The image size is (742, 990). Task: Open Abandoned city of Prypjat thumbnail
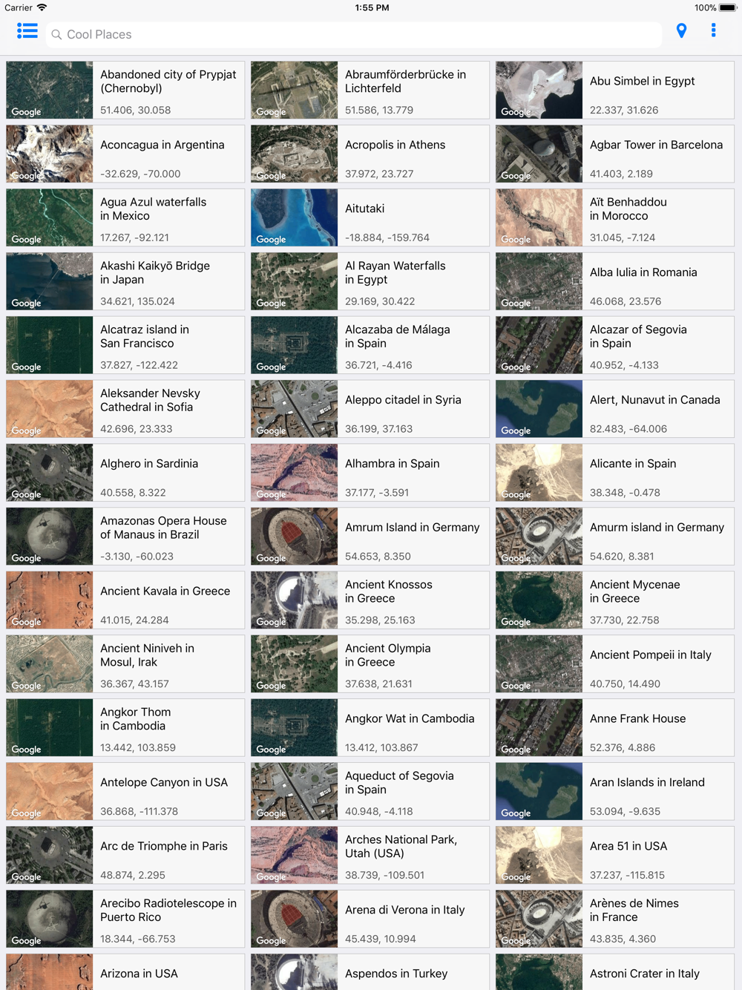click(50, 90)
